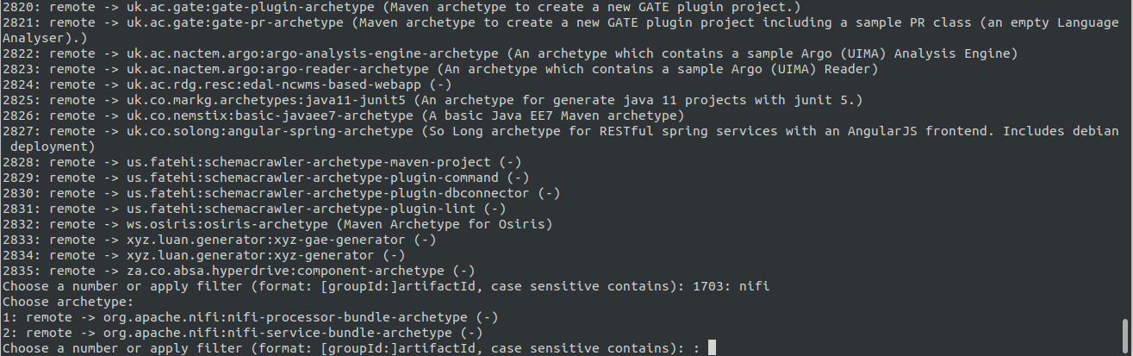This screenshot has height=356, width=1133.
Task: Select line 2822 argo-analysis-engine-archetype
Action: click(x=510, y=53)
